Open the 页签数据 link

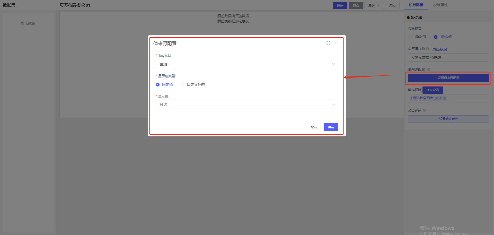(439, 49)
